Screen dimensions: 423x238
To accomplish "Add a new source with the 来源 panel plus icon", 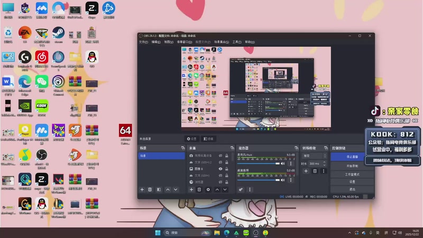I will [x=191, y=190].
